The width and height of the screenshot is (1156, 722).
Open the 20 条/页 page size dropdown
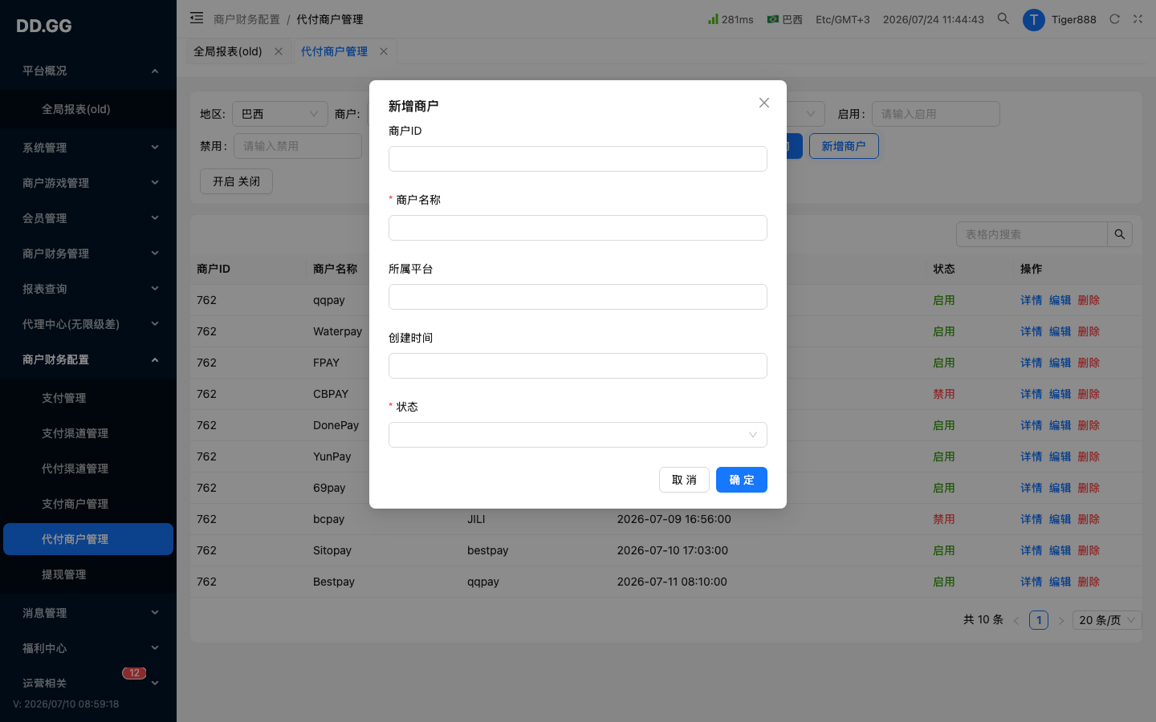1108,620
